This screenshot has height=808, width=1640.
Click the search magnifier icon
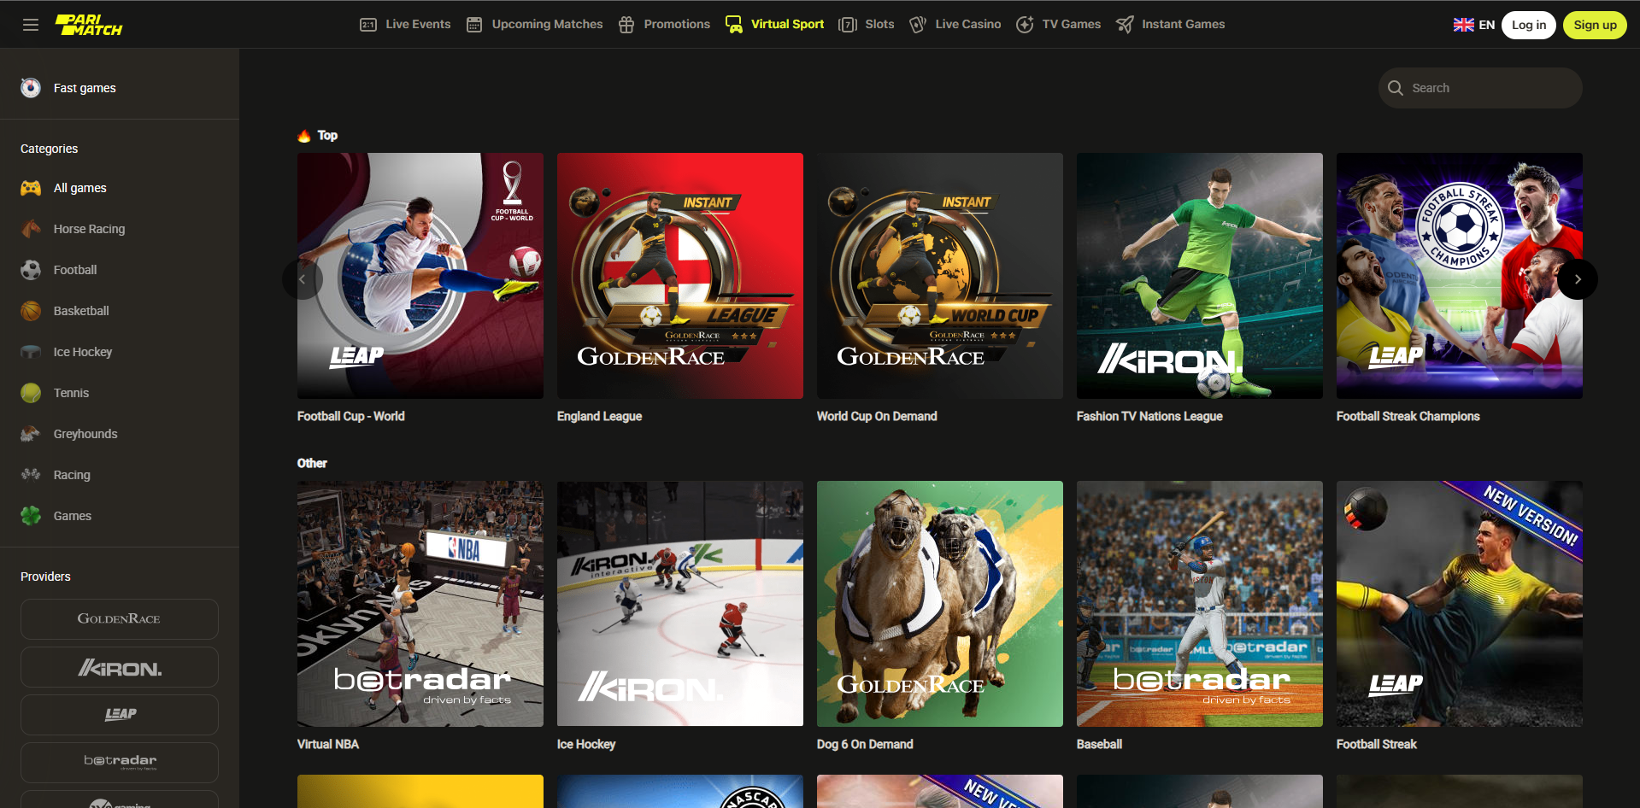point(1396,88)
